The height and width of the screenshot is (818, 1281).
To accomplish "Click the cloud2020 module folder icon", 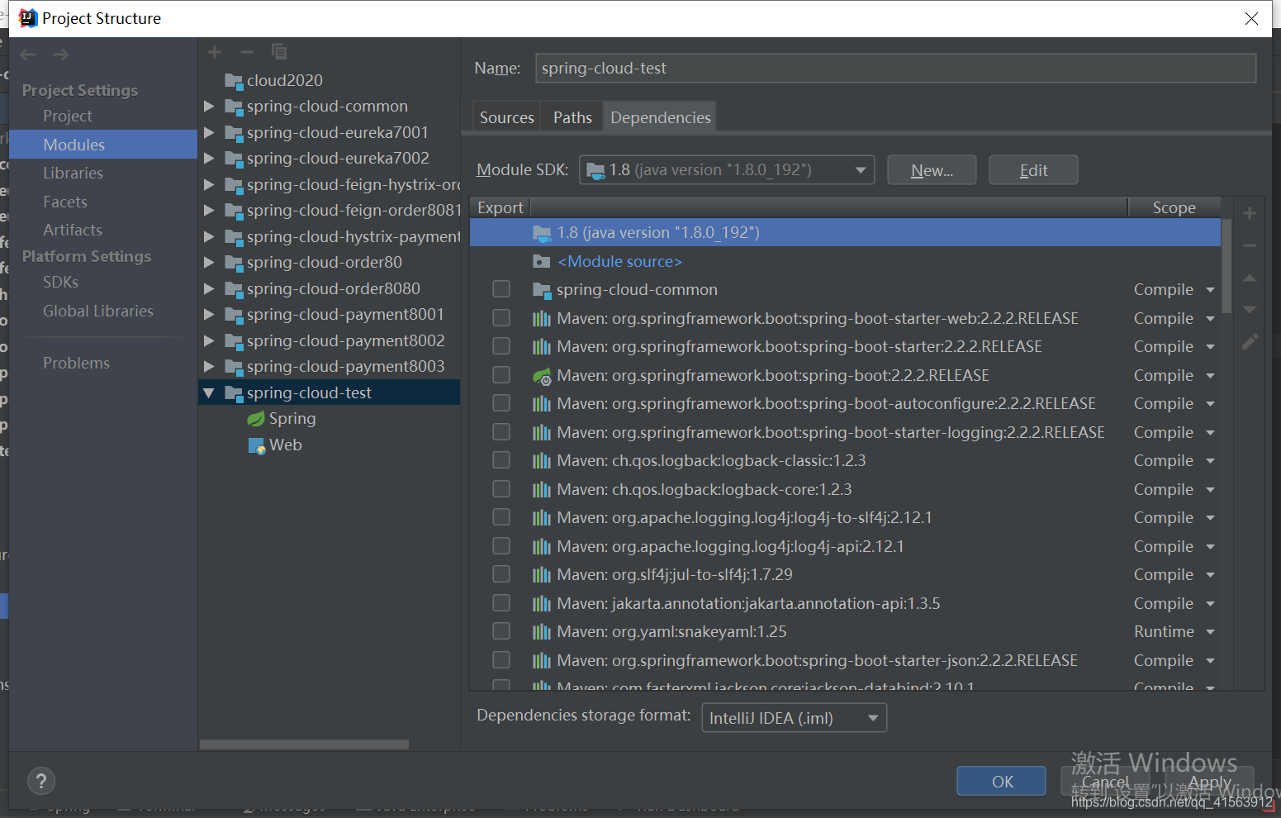I will 234,81.
